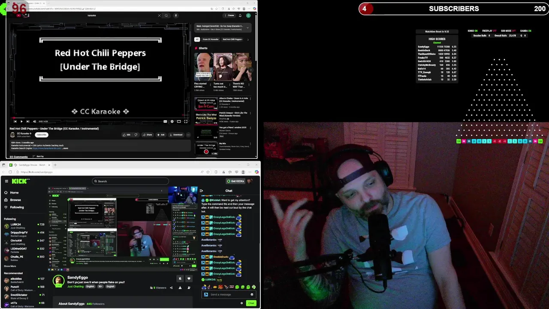The height and width of the screenshot is (309, 549).
Task: Clear the YouTube search box with the X
Action: pos(159,15)
